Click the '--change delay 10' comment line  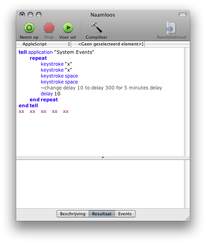click(101, 88)
